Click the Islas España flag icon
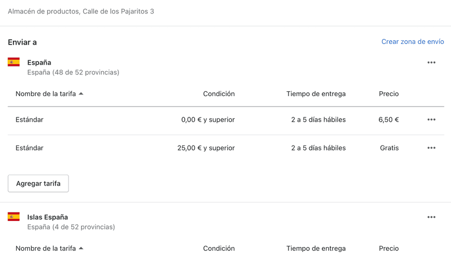The width and height of the screenshot is (451, 259). pyautogui.click(x=14, y=217)
